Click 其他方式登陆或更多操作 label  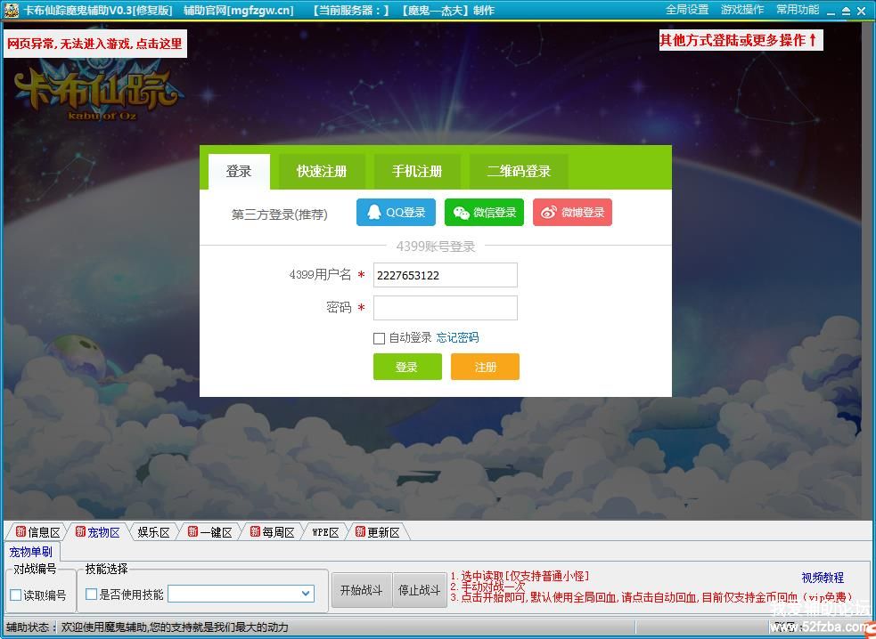click(x=741, y=40)
